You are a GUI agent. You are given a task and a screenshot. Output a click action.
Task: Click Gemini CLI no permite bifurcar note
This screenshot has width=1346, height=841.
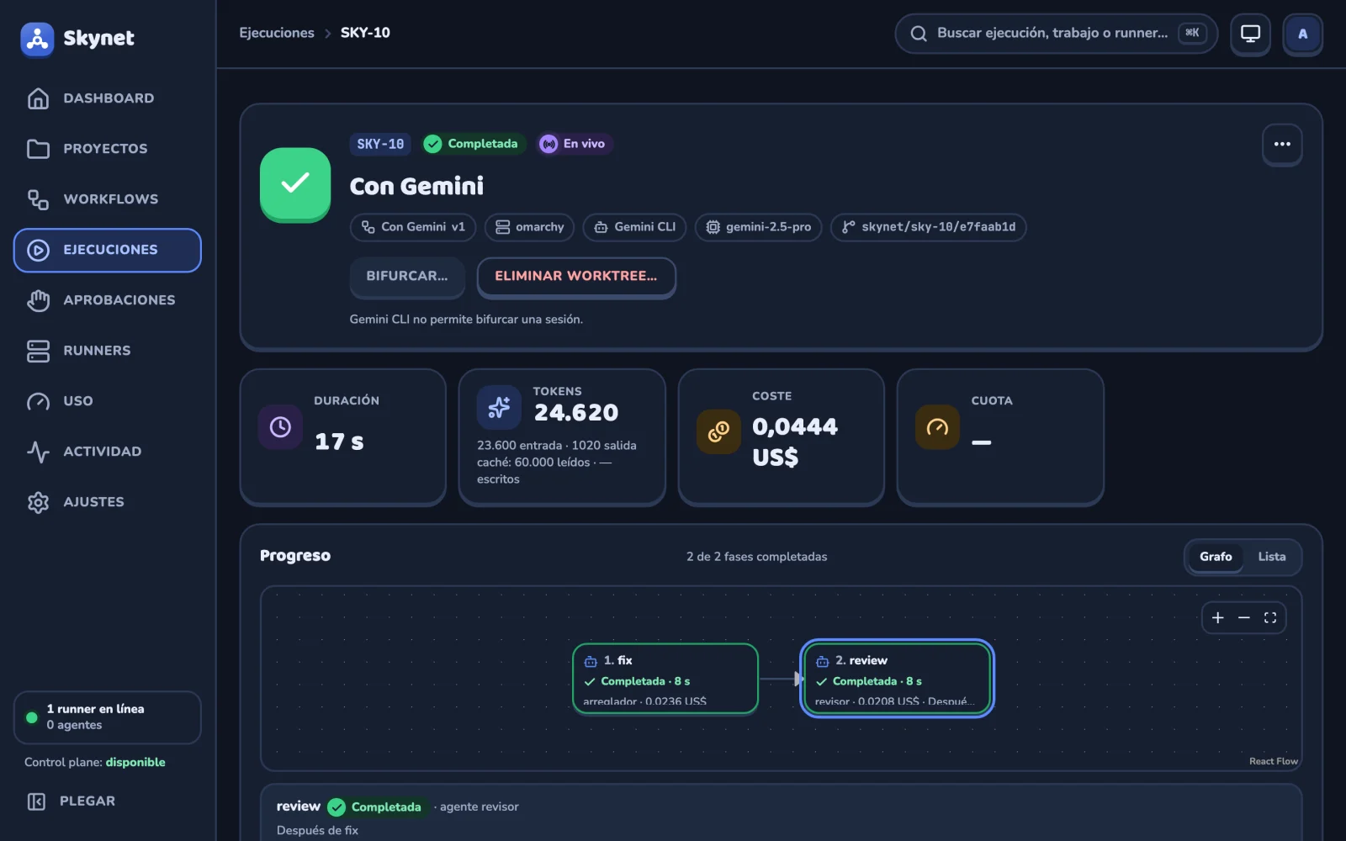[x=466, y=320]
